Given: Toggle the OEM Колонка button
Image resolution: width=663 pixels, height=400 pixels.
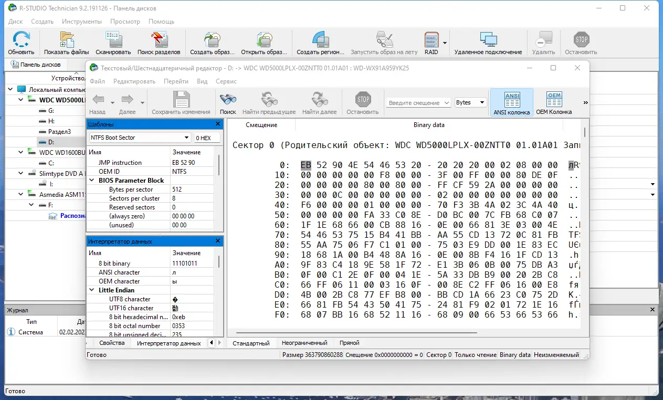Looking at the screenshot, I should pyautogui.click(x=554, y=103).
